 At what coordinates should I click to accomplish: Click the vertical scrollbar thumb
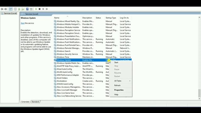click(x=199, y=93)
